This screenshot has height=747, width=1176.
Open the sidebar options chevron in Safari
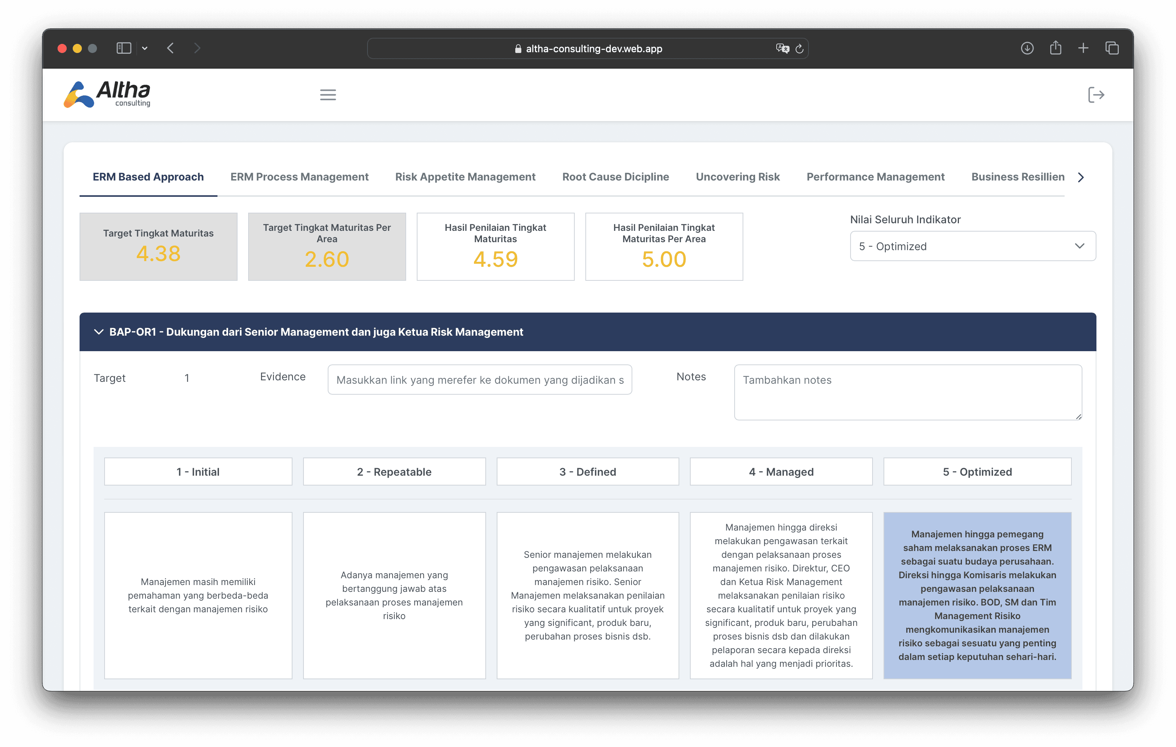(x=145, y=48)
